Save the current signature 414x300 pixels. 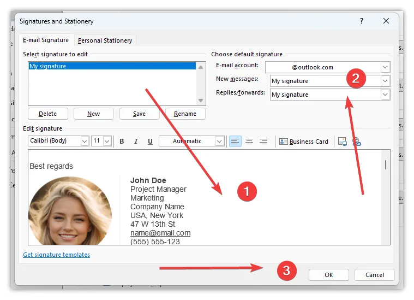(139, 114)
